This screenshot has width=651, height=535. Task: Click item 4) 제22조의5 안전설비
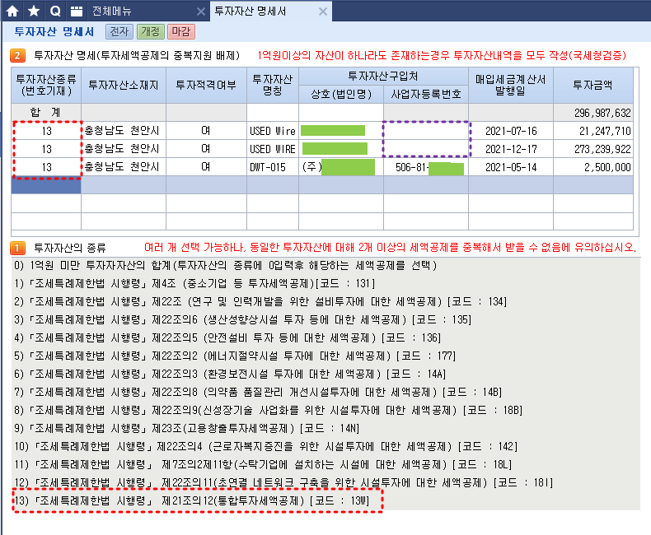[x=227, y=338]
